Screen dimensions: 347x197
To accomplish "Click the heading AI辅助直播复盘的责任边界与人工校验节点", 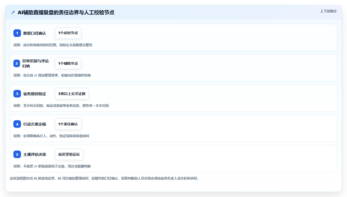I will [x=66, y=13].
